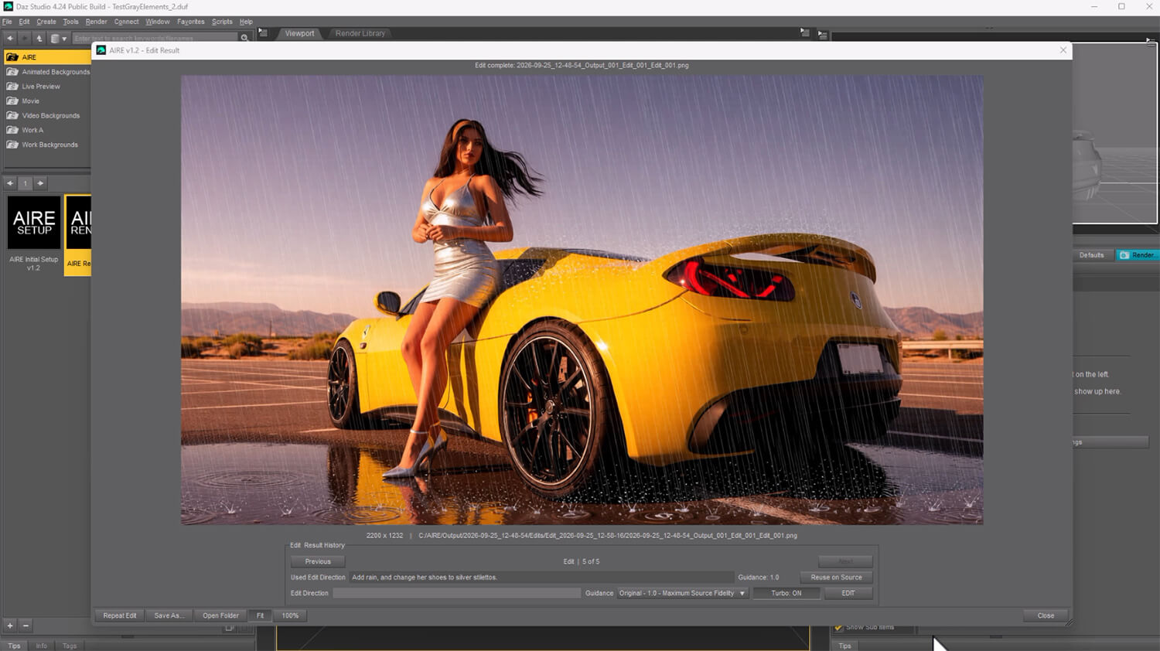Close the AIRE Edit Result dialog with X
Image resolution: width=1160 pixels, height=651 pixels.
coord(1063,50)
